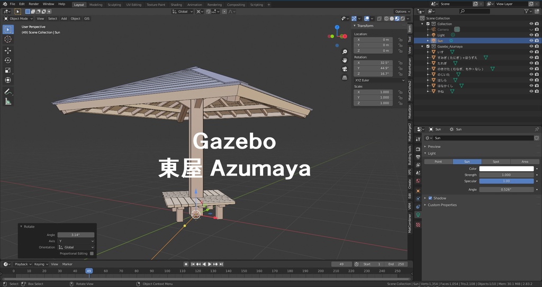The image size is (542, 287).
Task: Enable Proportional Editing checkbox
Action: [x=92, y=254]
